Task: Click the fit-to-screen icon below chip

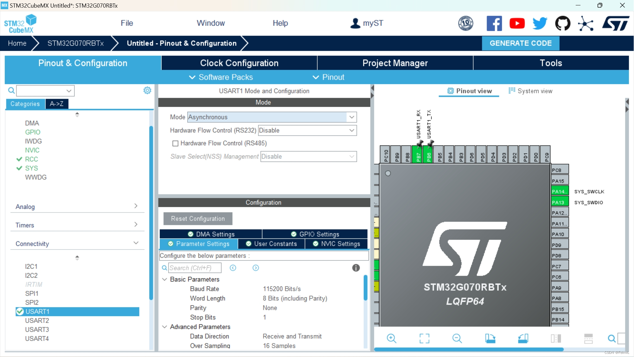Action: pos(424,338)
